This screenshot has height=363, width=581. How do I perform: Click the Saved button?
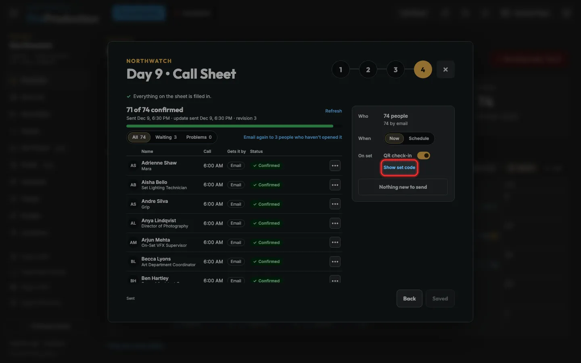tap(440, 299)
